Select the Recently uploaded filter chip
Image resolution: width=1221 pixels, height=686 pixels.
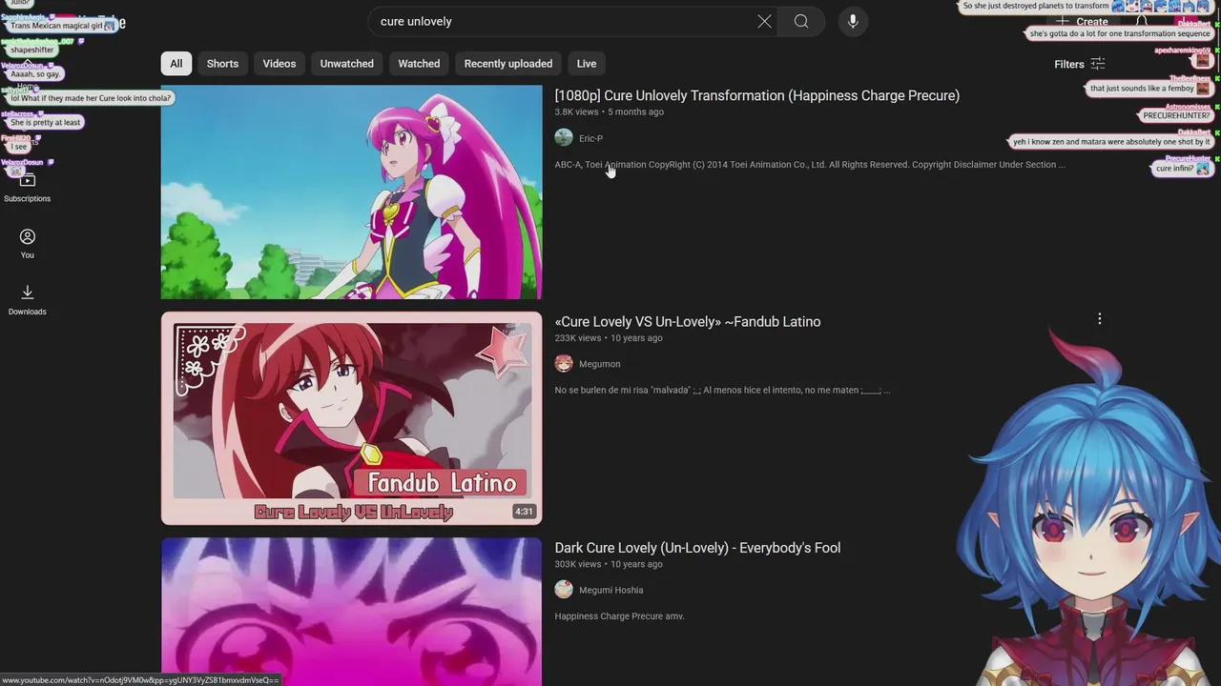508,64
